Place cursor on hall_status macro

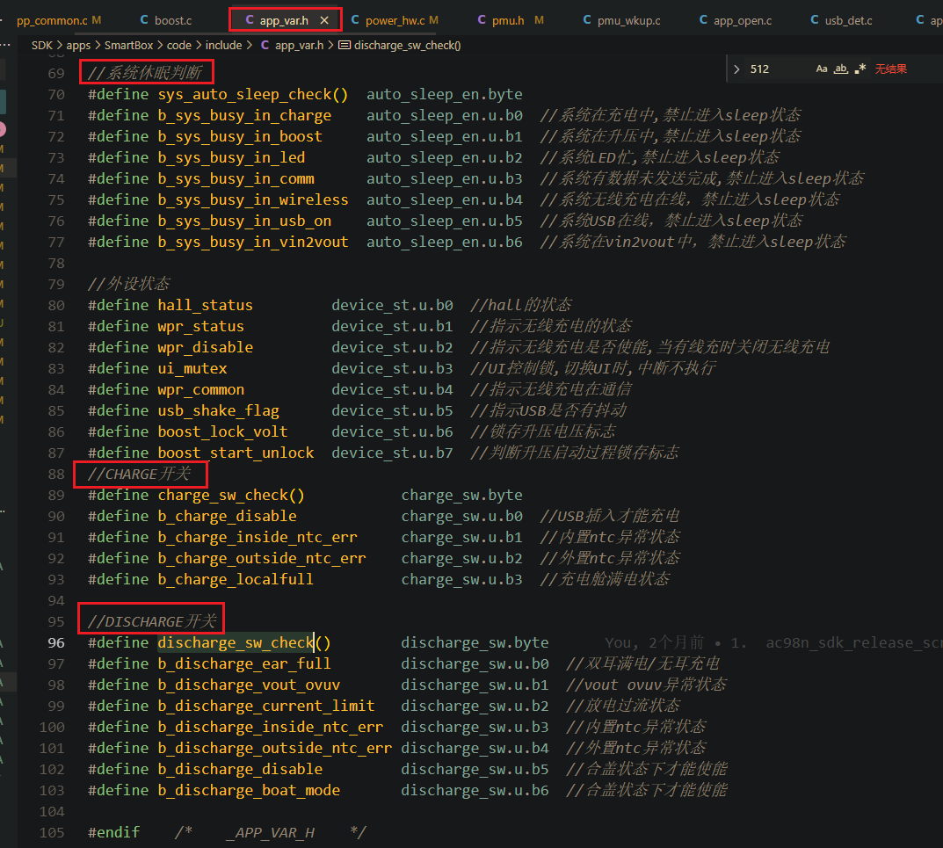(x=205, y=306)
